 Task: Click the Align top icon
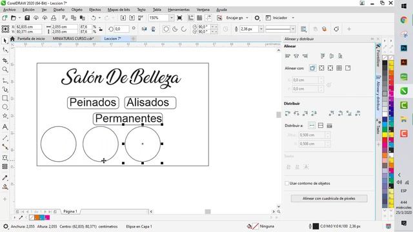[x=323, y=56]
